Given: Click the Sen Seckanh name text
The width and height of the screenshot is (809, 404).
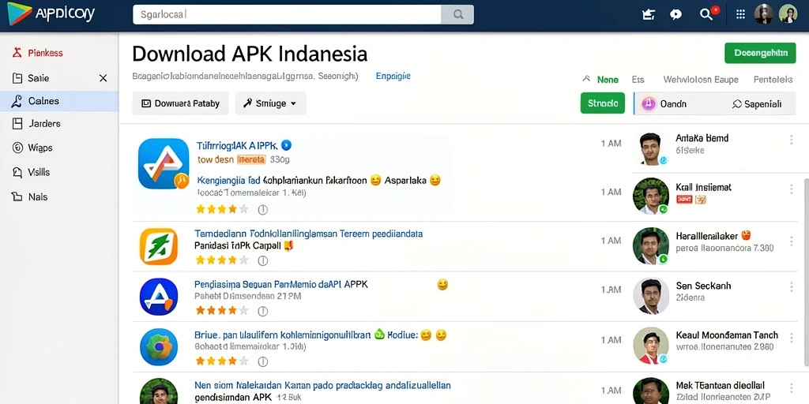Looking at the screenshot, I should point(703,286).
